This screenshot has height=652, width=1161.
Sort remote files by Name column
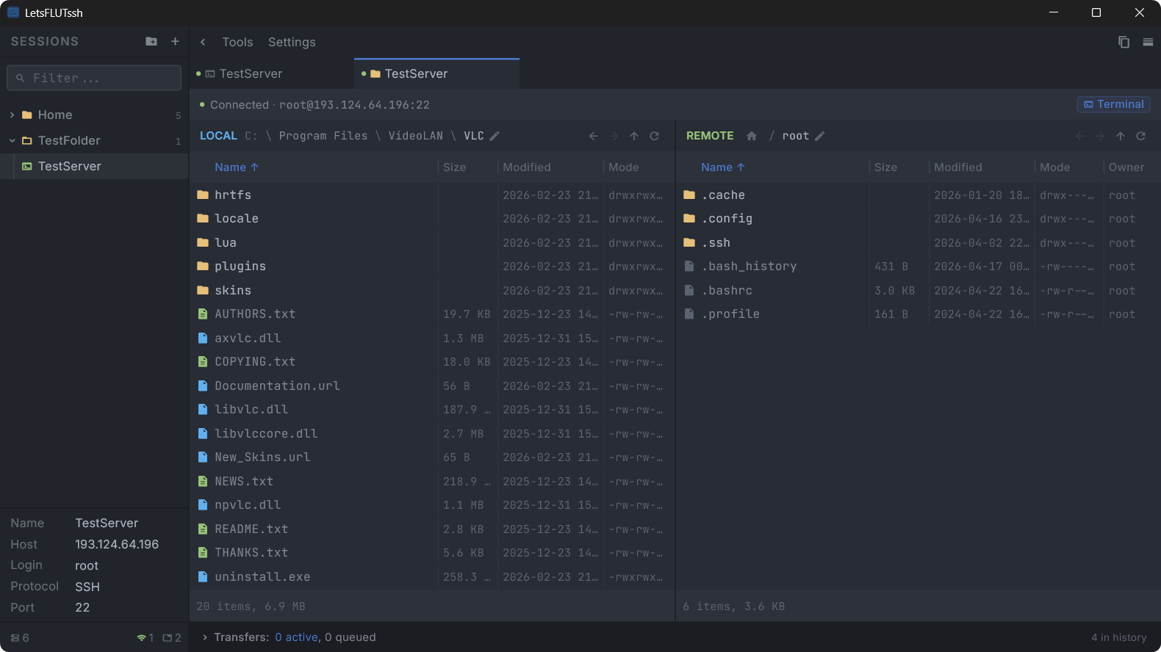(723, 167)
